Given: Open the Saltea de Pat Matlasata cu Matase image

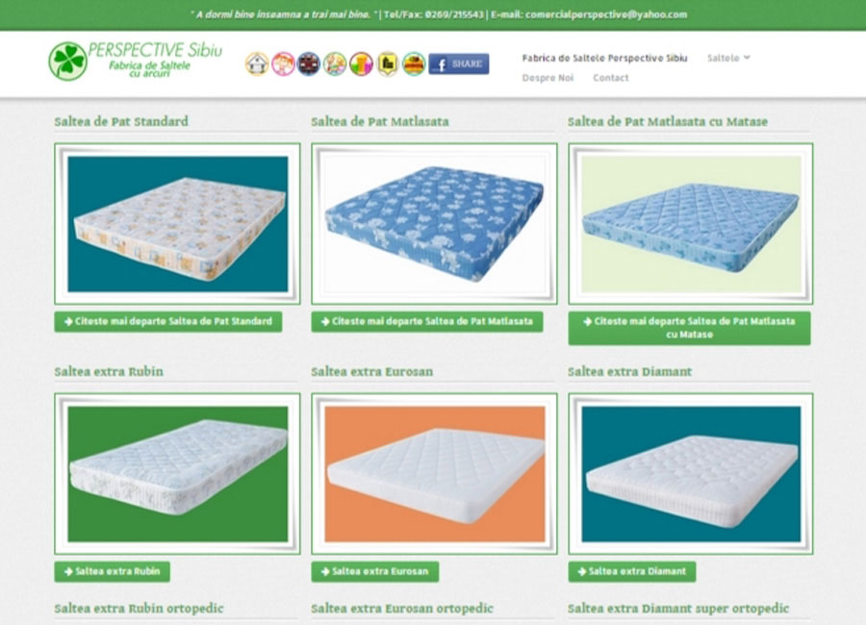Looking at the screenshot, I should tap(690, 224).
